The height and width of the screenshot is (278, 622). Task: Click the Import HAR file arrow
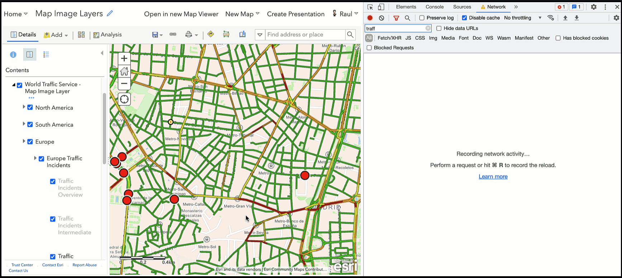pos(565,18)
